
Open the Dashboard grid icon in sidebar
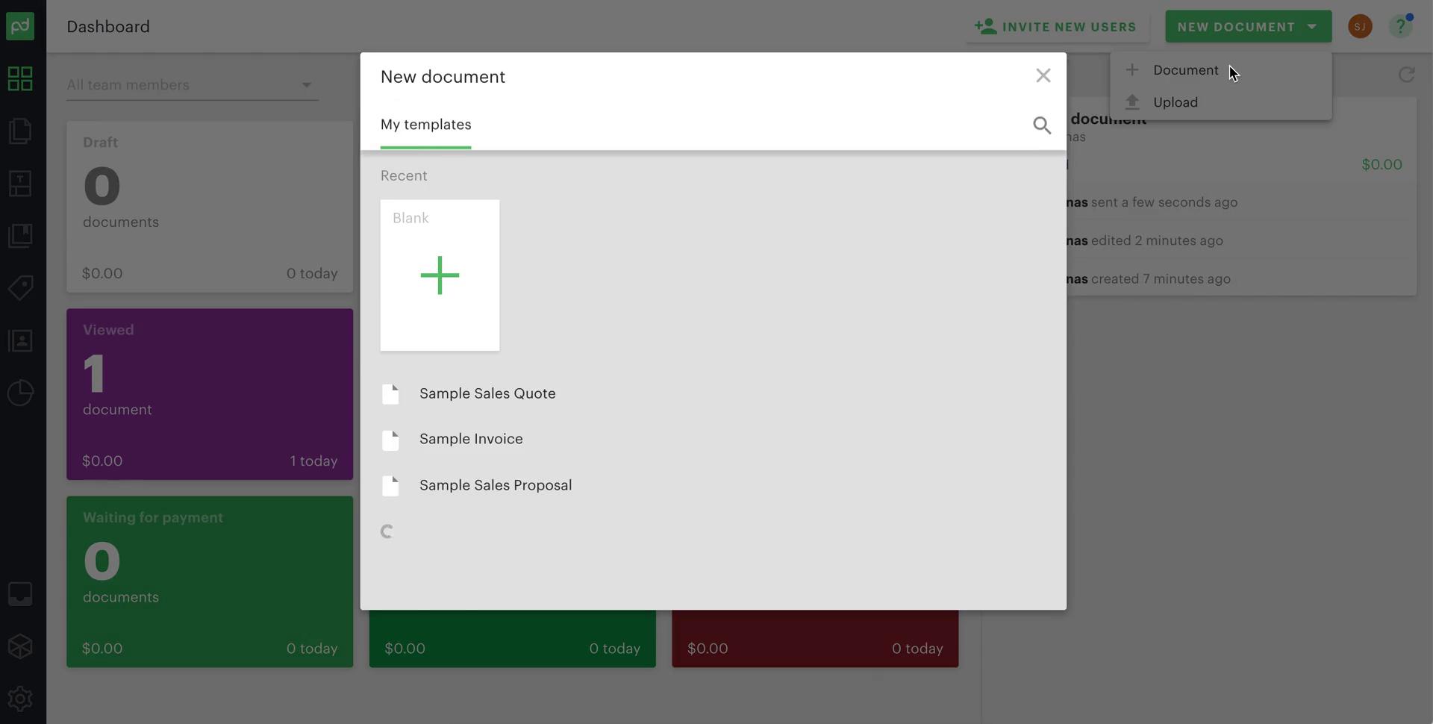click(x=20, y=78)
